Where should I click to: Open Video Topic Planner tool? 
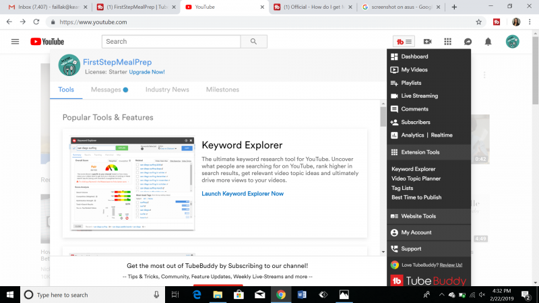[x=416, y=178]
